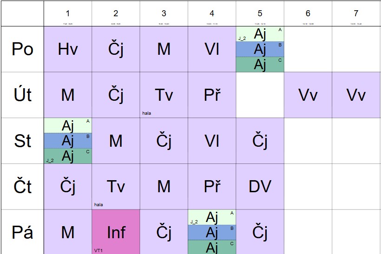381x254 pixels.
Task: Select Wednesday's group B Aj lesson
Action: coord(68,141)
